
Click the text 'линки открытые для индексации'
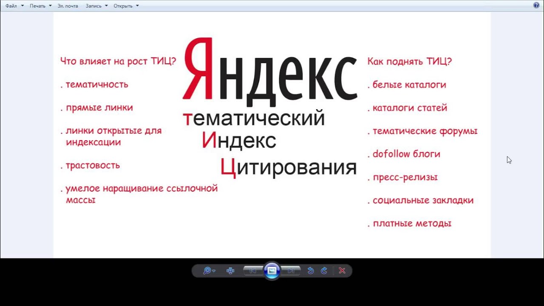coord(113,136)
